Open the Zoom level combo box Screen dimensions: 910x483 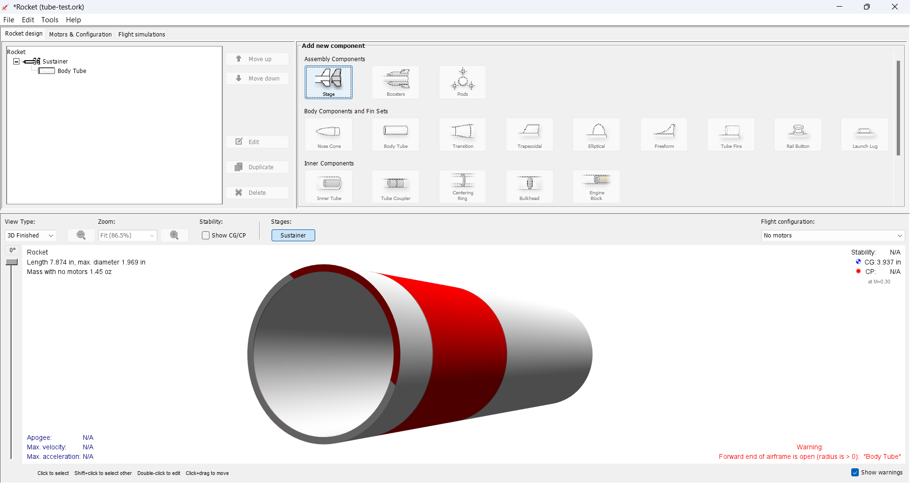point(127,235)
